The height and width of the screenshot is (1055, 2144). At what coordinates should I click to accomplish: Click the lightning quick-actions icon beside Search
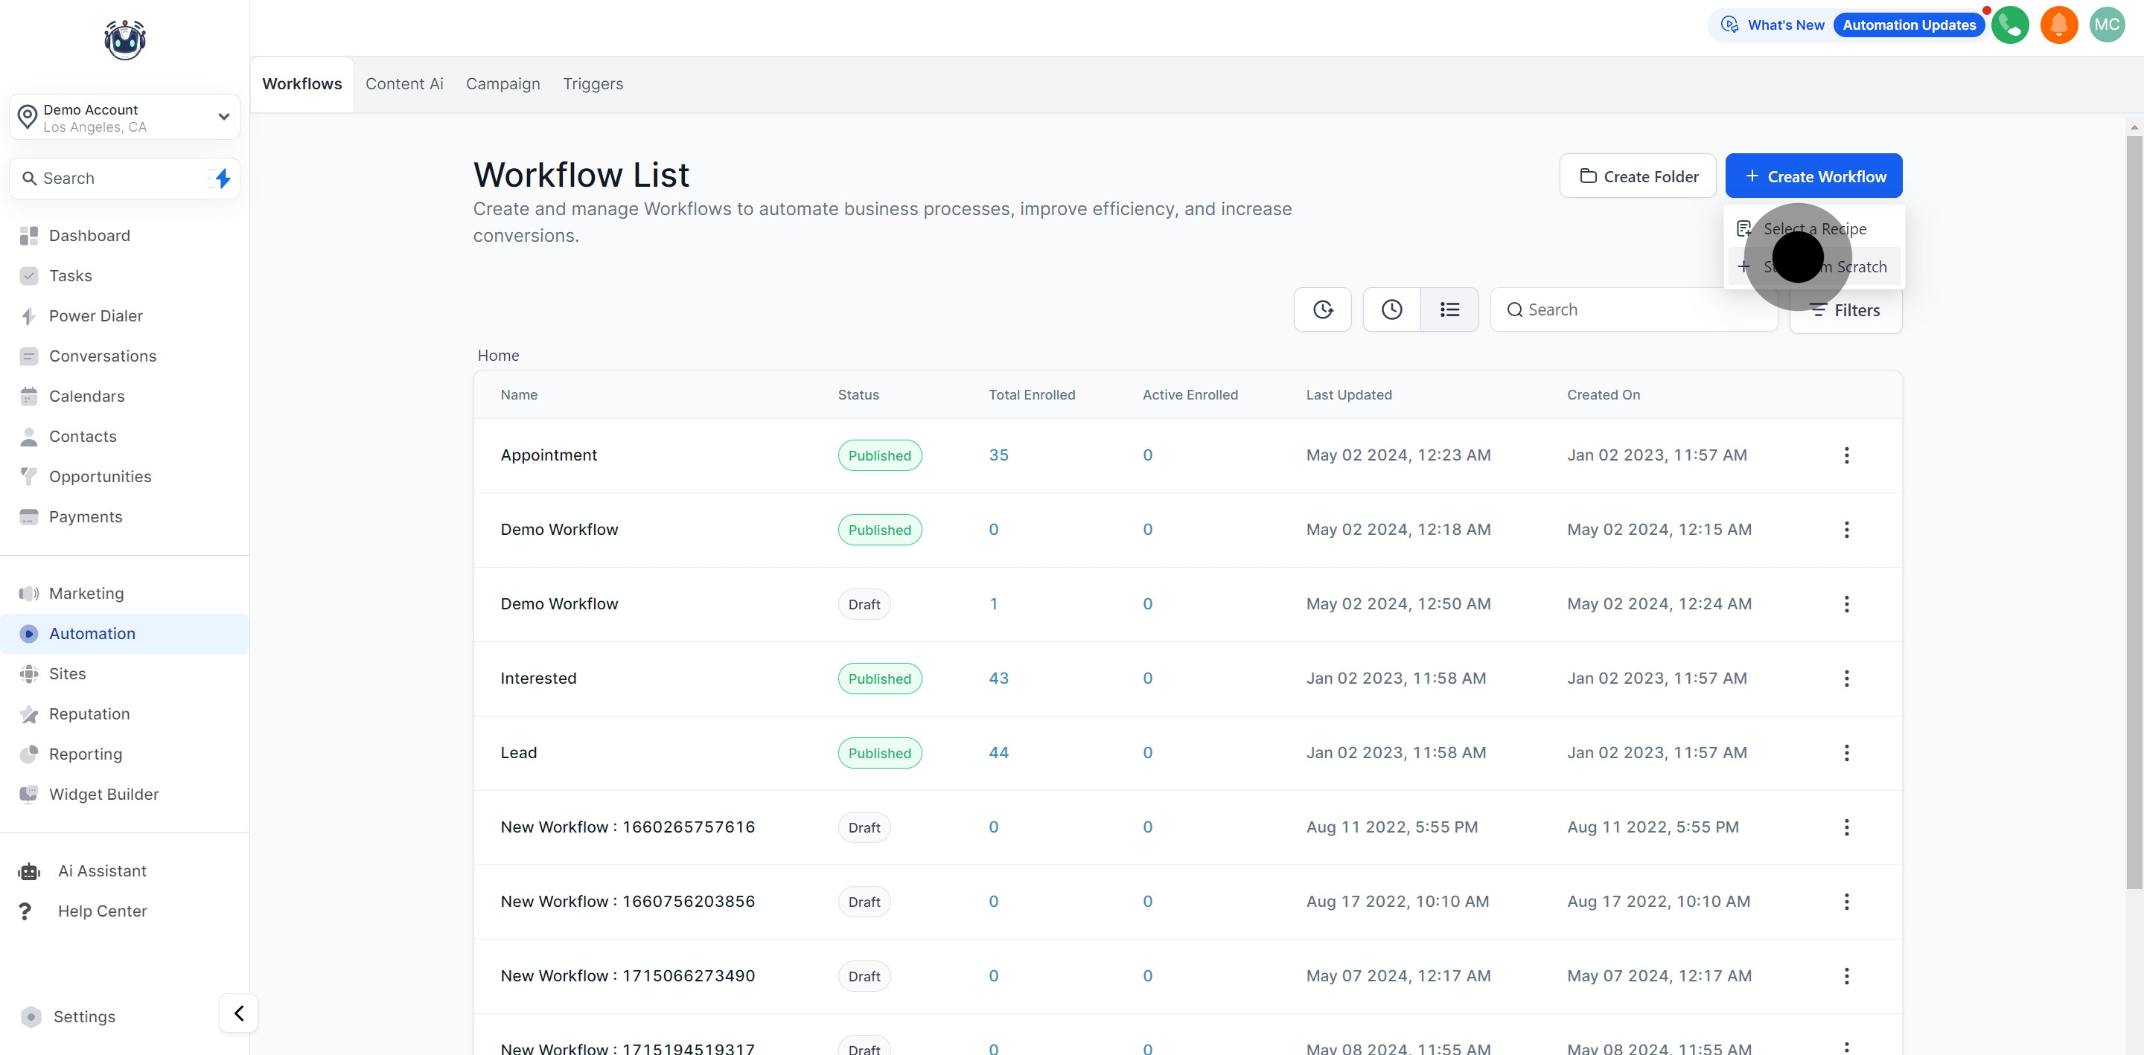pyautogui.click(x=223, y=178)
